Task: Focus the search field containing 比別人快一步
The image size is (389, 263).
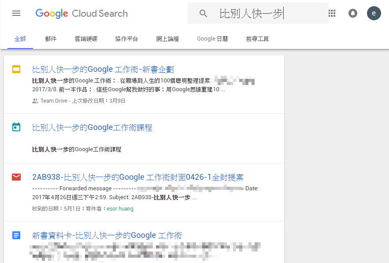Action: 258,13
